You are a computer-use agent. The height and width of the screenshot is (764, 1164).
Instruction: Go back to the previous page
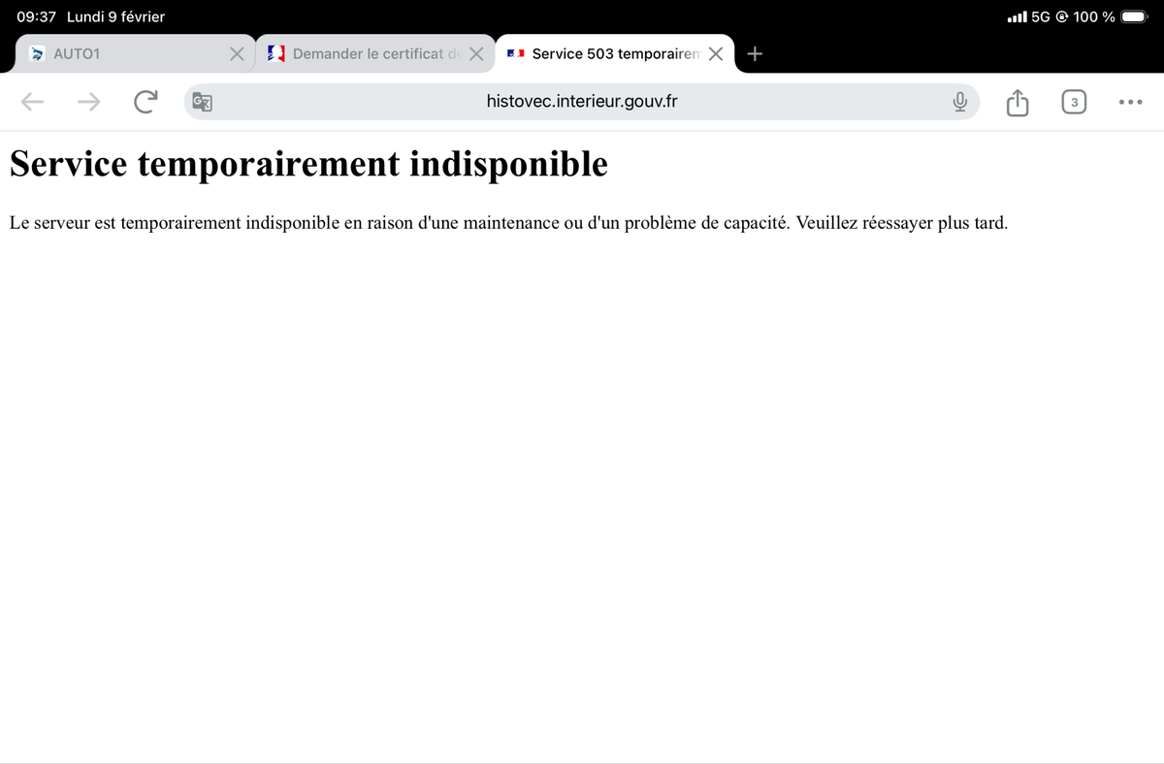click(33, 102)
